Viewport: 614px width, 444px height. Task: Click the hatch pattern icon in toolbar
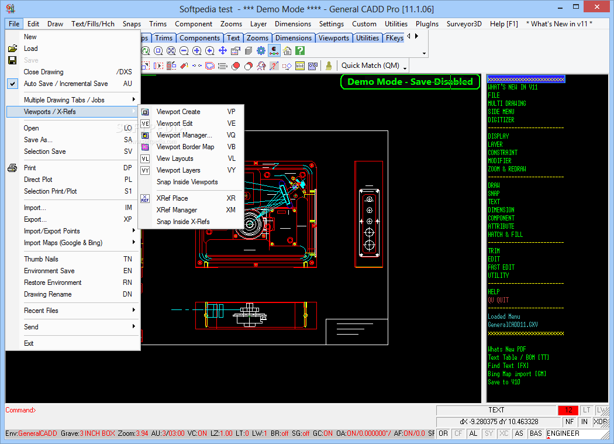312,66
